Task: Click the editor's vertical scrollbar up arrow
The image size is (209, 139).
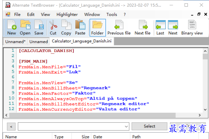Action: pyautogui.click(x=205, y=51)
